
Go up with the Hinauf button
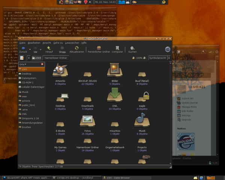click(49, 49)
